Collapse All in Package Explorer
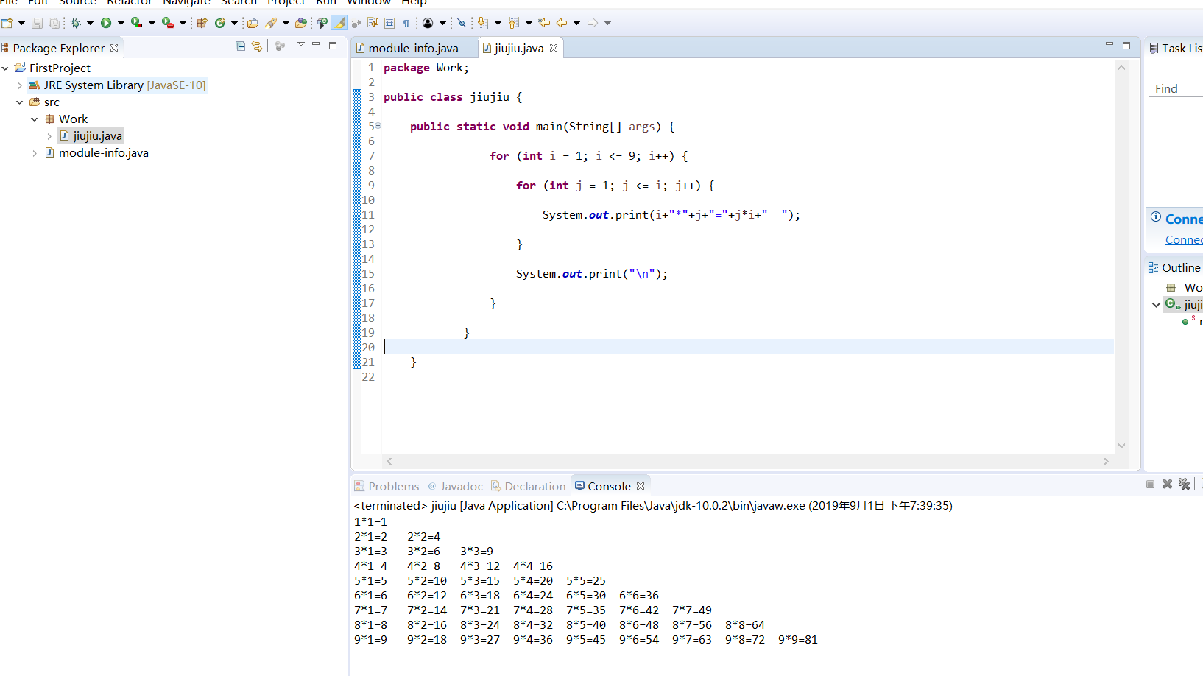Viewport: 1203px width, 676px height. point(240,46)
